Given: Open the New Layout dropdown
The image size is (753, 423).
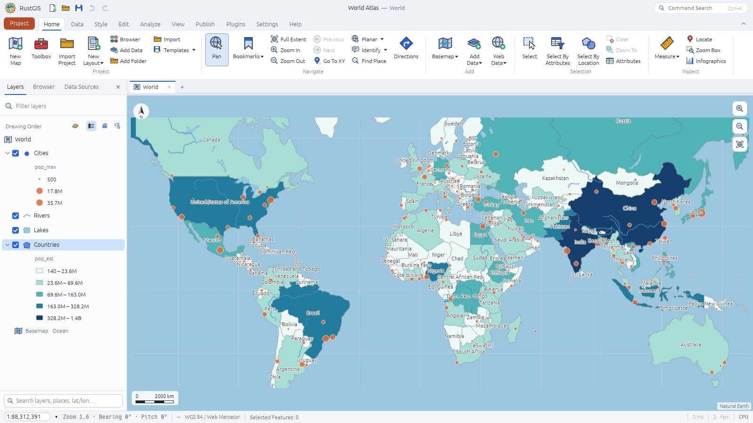Looking at the screenshot, I should (x=93, y=51).
